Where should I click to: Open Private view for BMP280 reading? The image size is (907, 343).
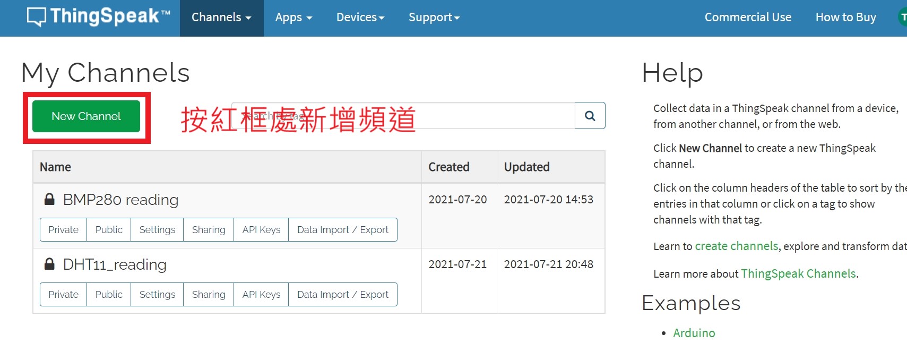[63, 230]
